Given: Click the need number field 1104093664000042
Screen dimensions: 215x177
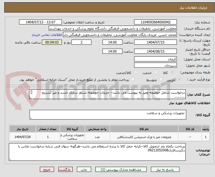Looking at the screenshot, I should [155, 22].
